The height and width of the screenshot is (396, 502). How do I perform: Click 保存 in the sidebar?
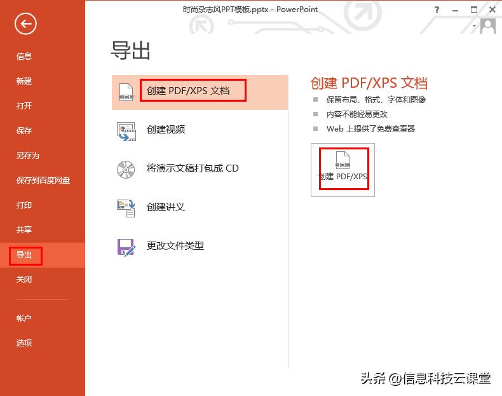[x=24, y=130]
